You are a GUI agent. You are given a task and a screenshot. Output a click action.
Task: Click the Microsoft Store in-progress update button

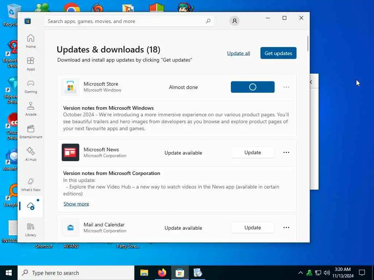pyautogui.click(x=253, y=87)
